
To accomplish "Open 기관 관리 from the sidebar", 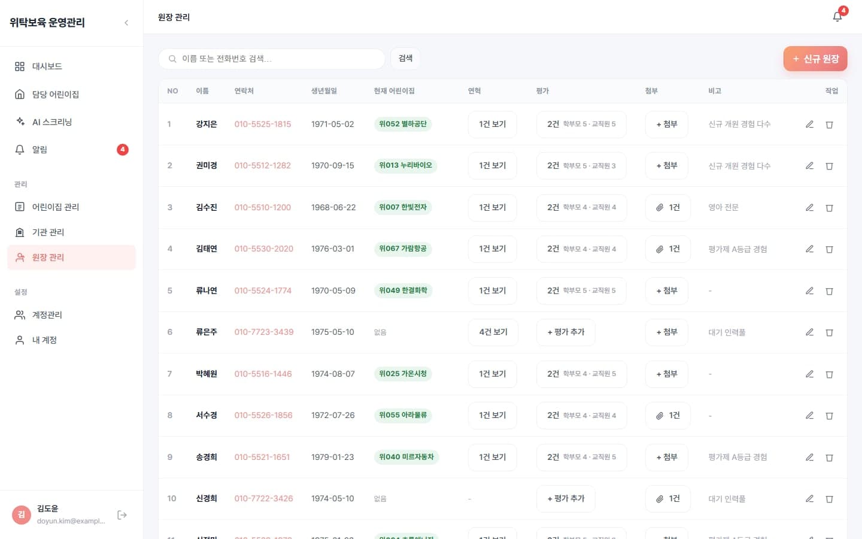I will click(71, 232).
